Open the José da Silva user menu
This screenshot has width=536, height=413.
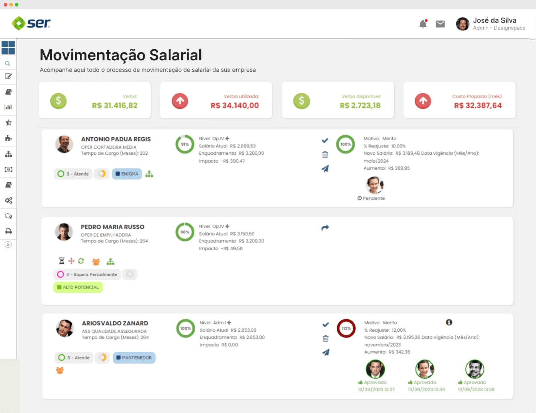pos(491,24)
